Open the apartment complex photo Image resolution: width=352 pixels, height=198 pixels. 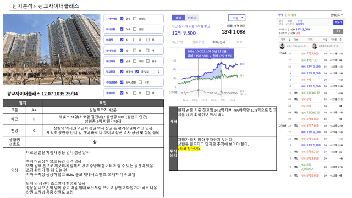pos(51,49)
